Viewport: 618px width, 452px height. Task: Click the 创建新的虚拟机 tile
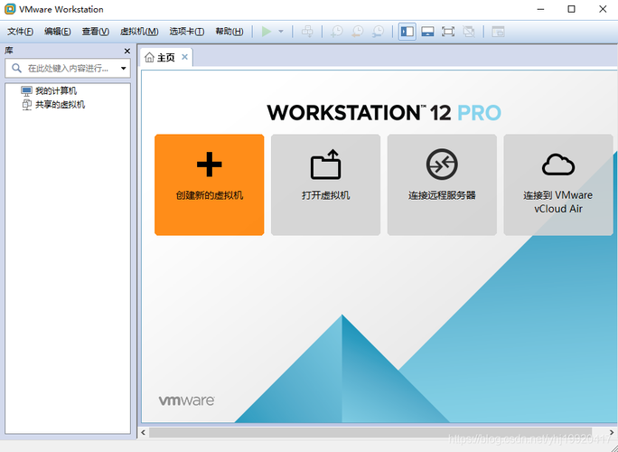[x=210, y=185]
